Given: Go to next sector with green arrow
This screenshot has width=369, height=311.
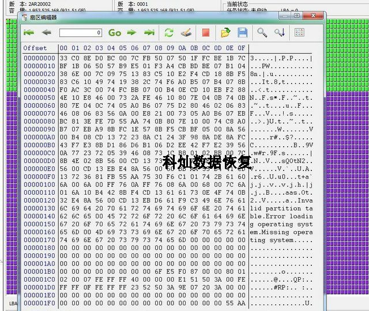Looking at the screenshot, I should tap(131, 32).
